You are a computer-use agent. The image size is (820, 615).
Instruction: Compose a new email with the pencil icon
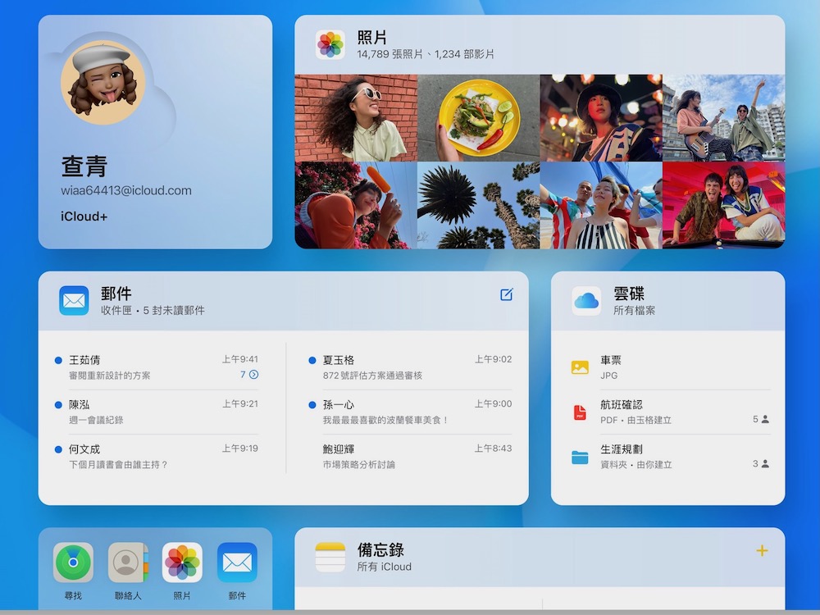506,294
